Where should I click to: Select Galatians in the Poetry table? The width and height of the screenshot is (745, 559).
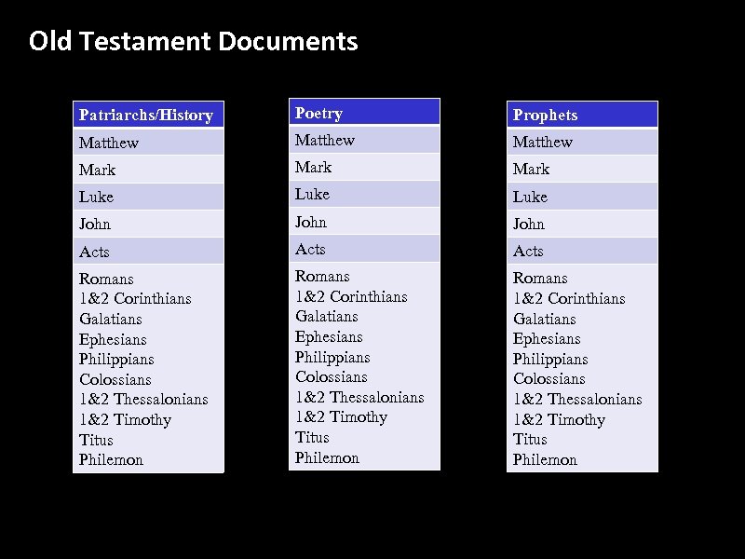pyautogui.click(x=327, y=316)
